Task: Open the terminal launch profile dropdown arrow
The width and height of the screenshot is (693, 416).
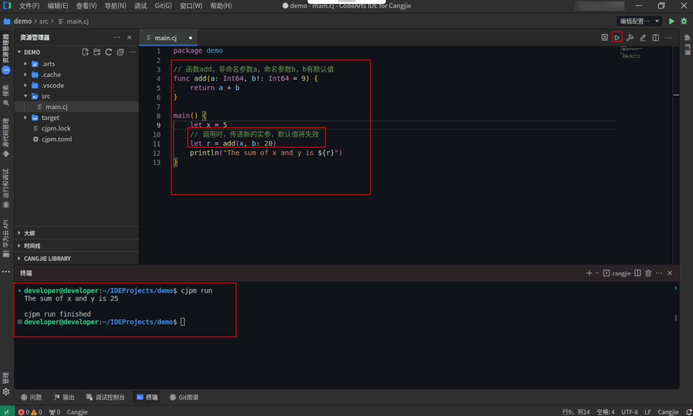Action: (x=597, y=273)
